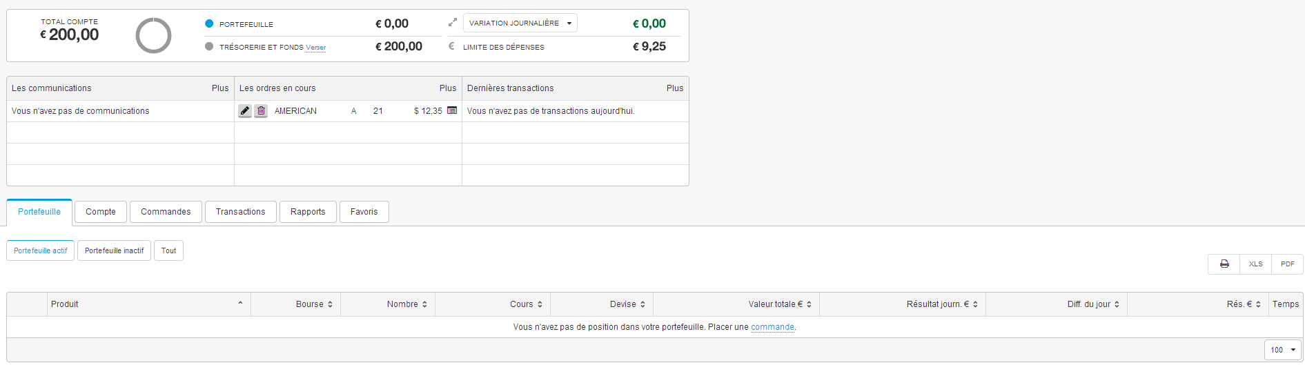
Task: Export portfolio as XLS
Action: [x=1255, y=264]
